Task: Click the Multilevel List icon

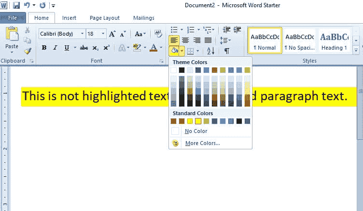Action: [207, 29]
